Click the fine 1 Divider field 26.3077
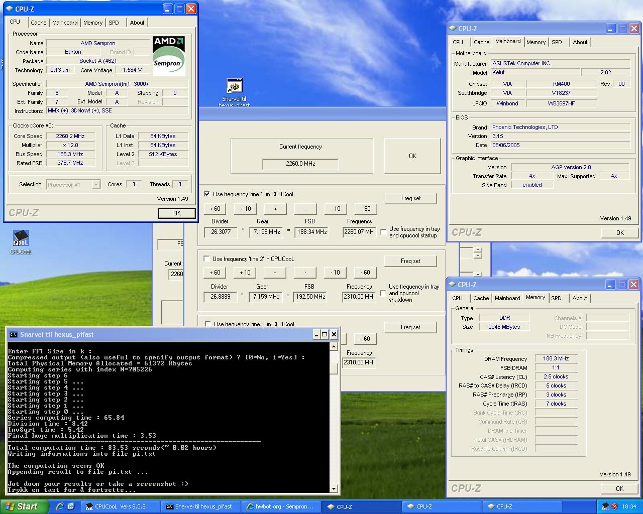 point(221,232)
